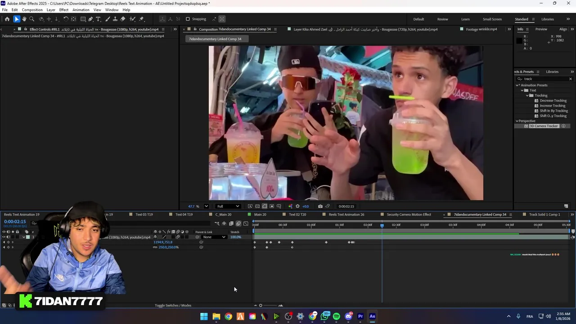Toggle mask and shape path visibility
576x324 pixels.
(265, 206)
